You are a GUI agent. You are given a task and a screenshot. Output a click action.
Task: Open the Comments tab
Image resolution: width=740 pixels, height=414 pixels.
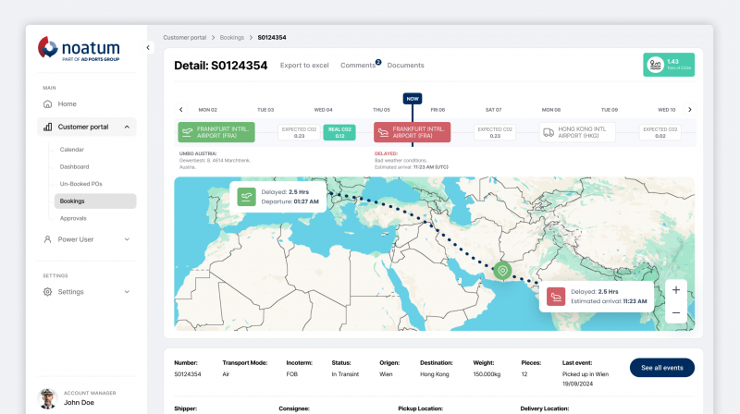pyautogui.click(x=358, y=66)
